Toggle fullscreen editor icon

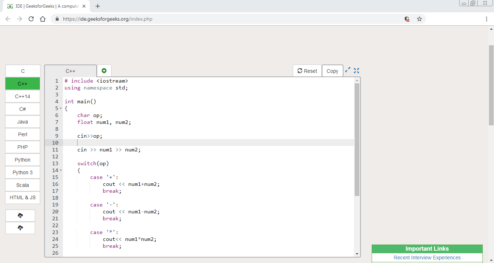click(356, 71)
